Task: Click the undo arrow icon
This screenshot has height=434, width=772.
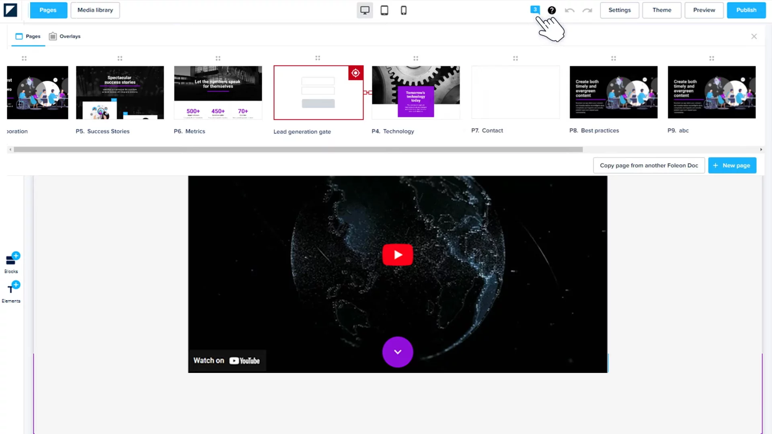Action: pos(569,10)
